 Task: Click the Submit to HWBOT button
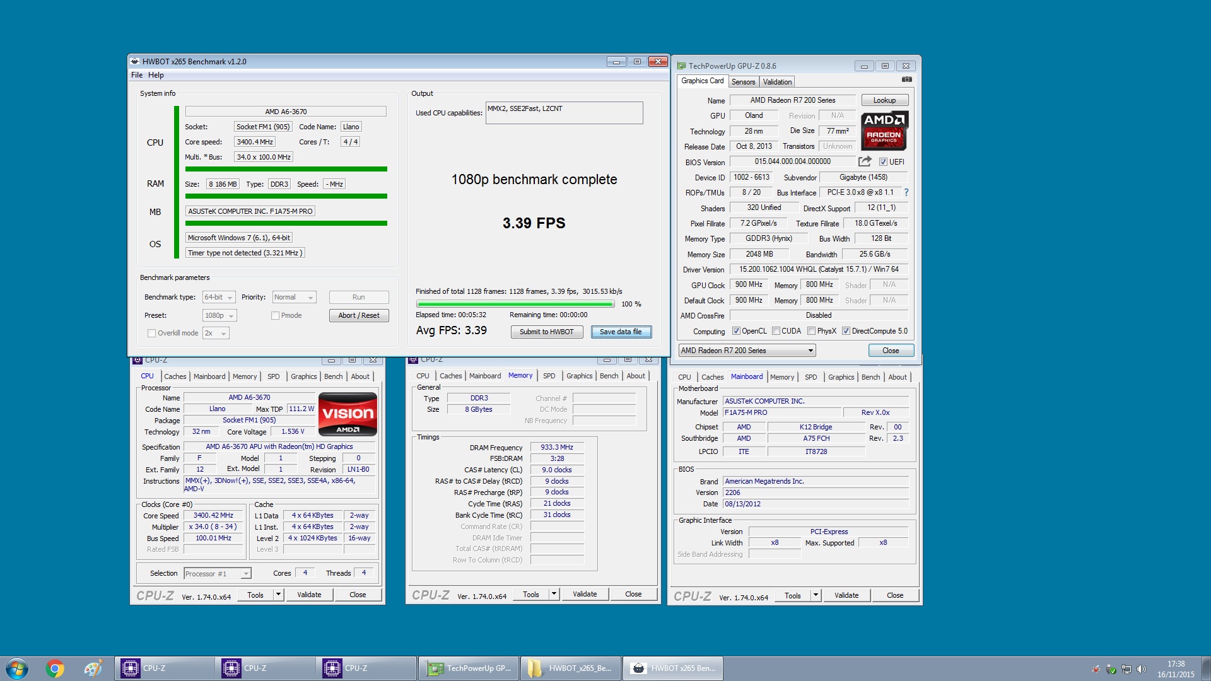[x=547, y=332]
